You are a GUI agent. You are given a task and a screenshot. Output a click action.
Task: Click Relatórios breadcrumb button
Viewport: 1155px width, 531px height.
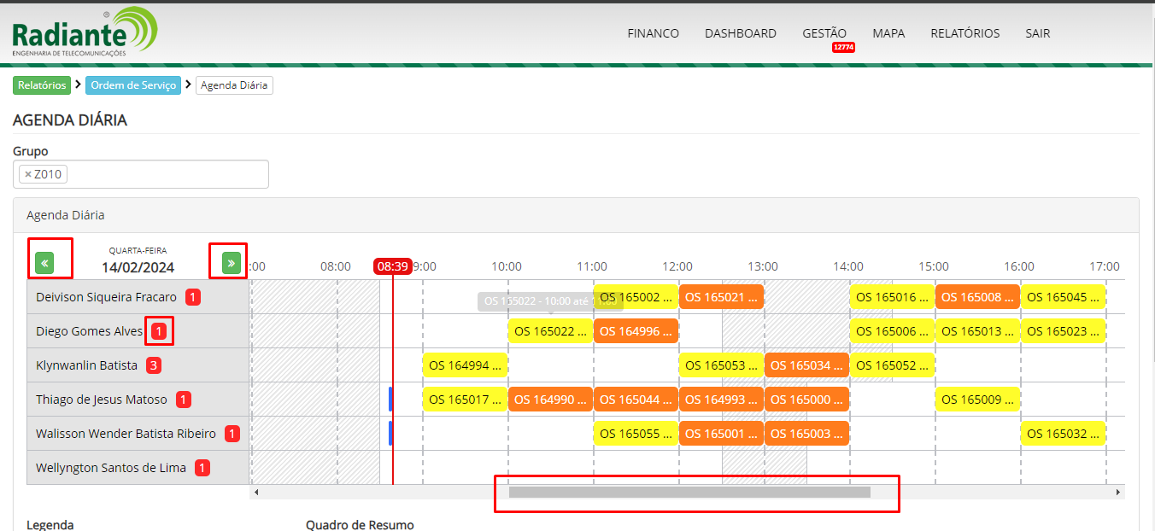point(42,85)
